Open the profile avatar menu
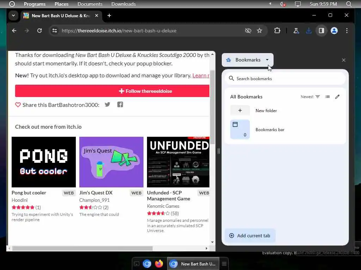361x270 pixels. coord(334,31)
